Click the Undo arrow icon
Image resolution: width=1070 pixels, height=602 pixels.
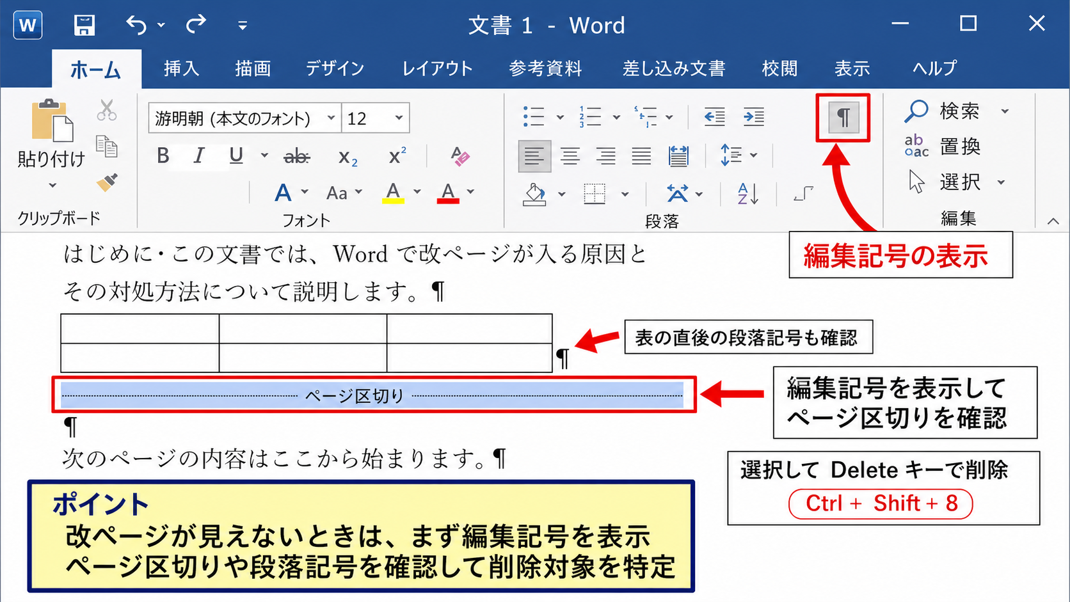point(136,25)
